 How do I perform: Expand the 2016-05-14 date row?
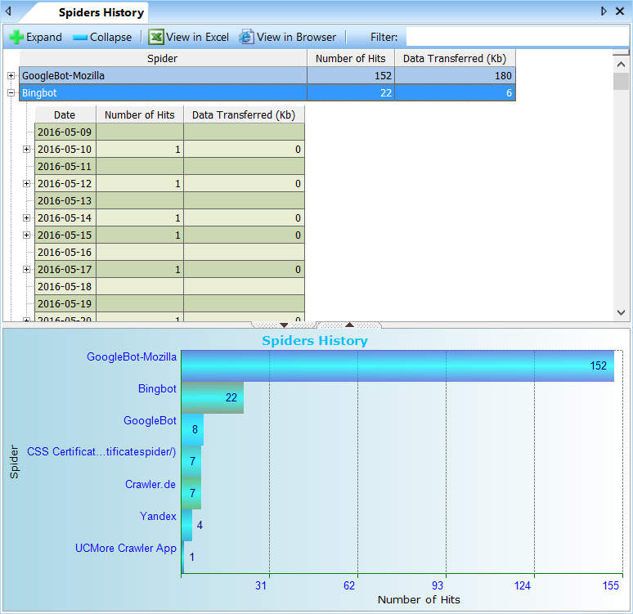point(27,218)
